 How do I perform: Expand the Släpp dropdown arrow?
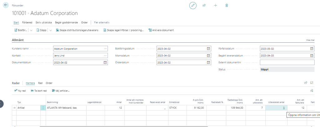[51, 30]
